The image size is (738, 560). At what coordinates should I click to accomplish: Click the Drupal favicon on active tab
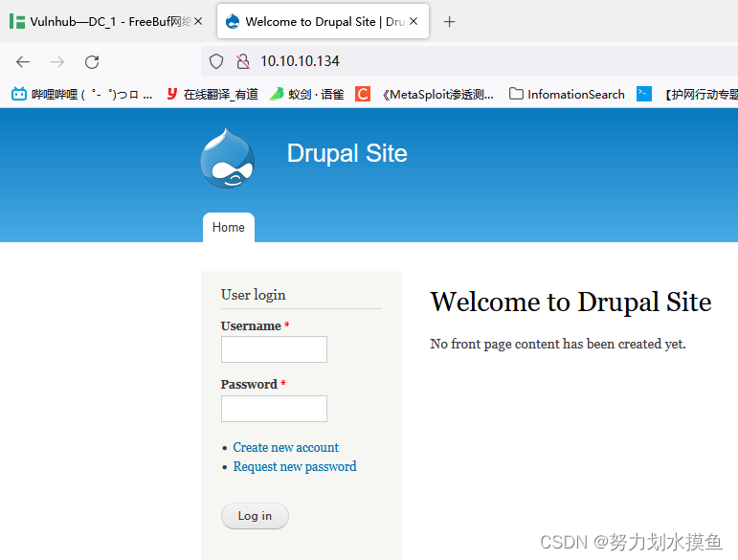pyautogui.click(x=233, y=21)
